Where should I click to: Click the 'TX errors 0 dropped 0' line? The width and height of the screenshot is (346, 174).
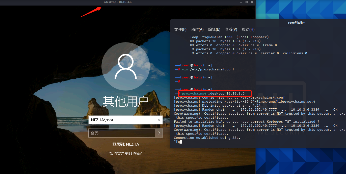(x=249, y=53)
